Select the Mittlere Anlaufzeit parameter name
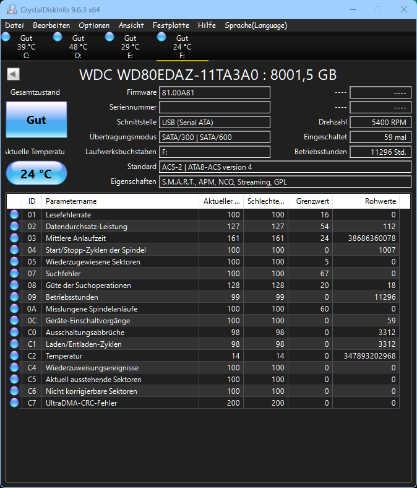417x488 pixels. click(76, 238)
